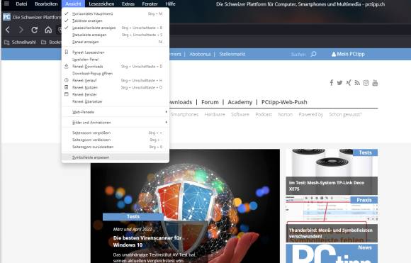Viewport: 411px width, 263px height.
Task: Open the Forum navigation link
Action: 210,102
